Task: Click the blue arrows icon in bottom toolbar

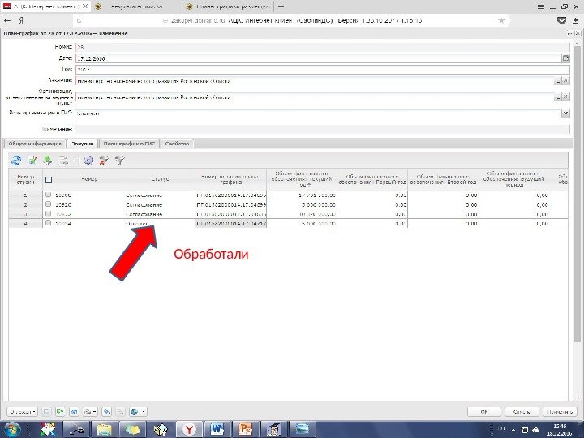Action: tap(73, 411)
